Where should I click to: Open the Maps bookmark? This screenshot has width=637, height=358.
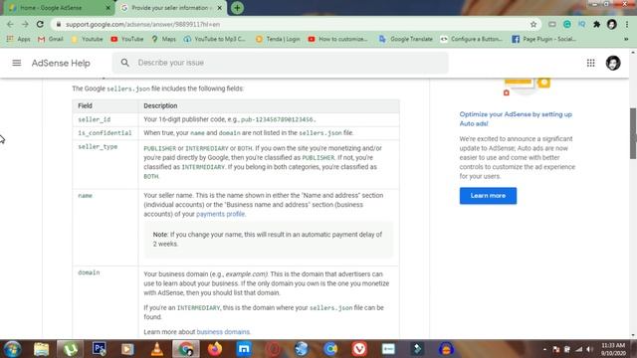coord(163,39)
